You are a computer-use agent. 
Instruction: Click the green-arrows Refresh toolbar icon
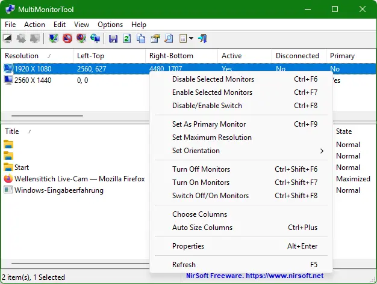click(x=127, y=38)
